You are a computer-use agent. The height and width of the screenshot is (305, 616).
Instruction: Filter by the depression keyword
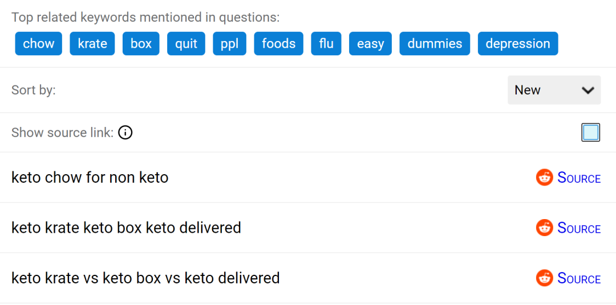click(x=518, y=44)
